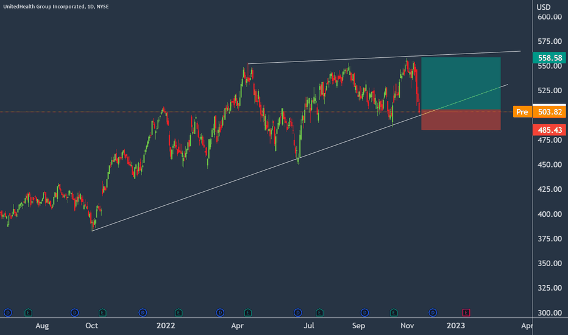
Task: Click the Aug time axis label
Action: 42,326
